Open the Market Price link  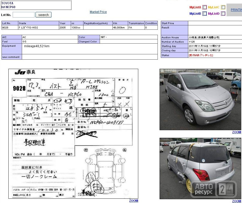coord(98,12)
